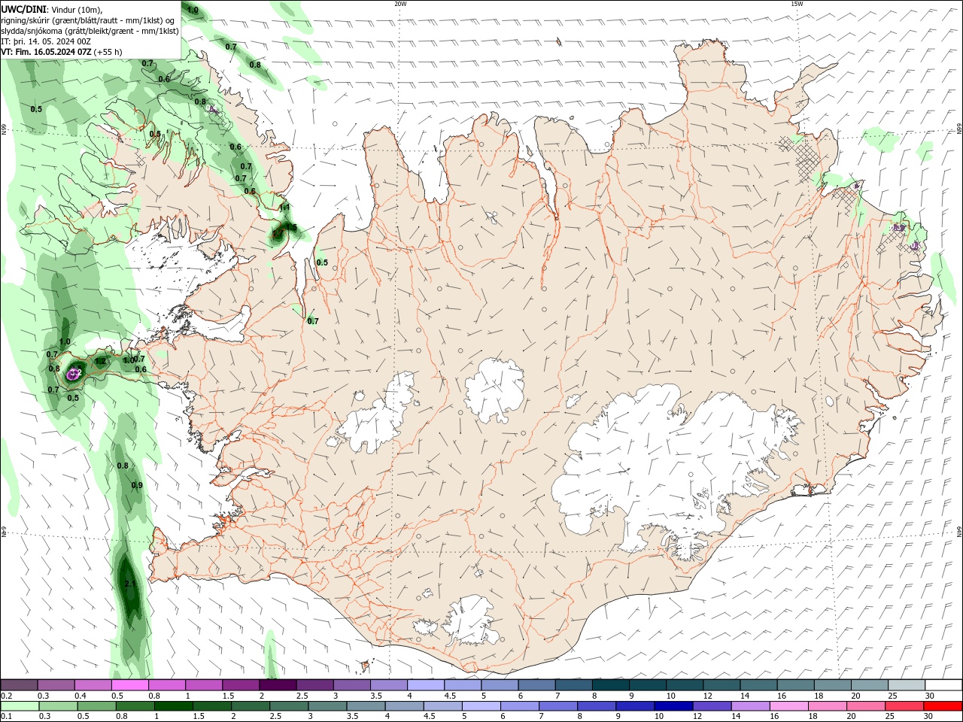Click the 'rigning/skúrir' legend description line
Viewport: 963px width, 722px height.
tap(89, 20)
